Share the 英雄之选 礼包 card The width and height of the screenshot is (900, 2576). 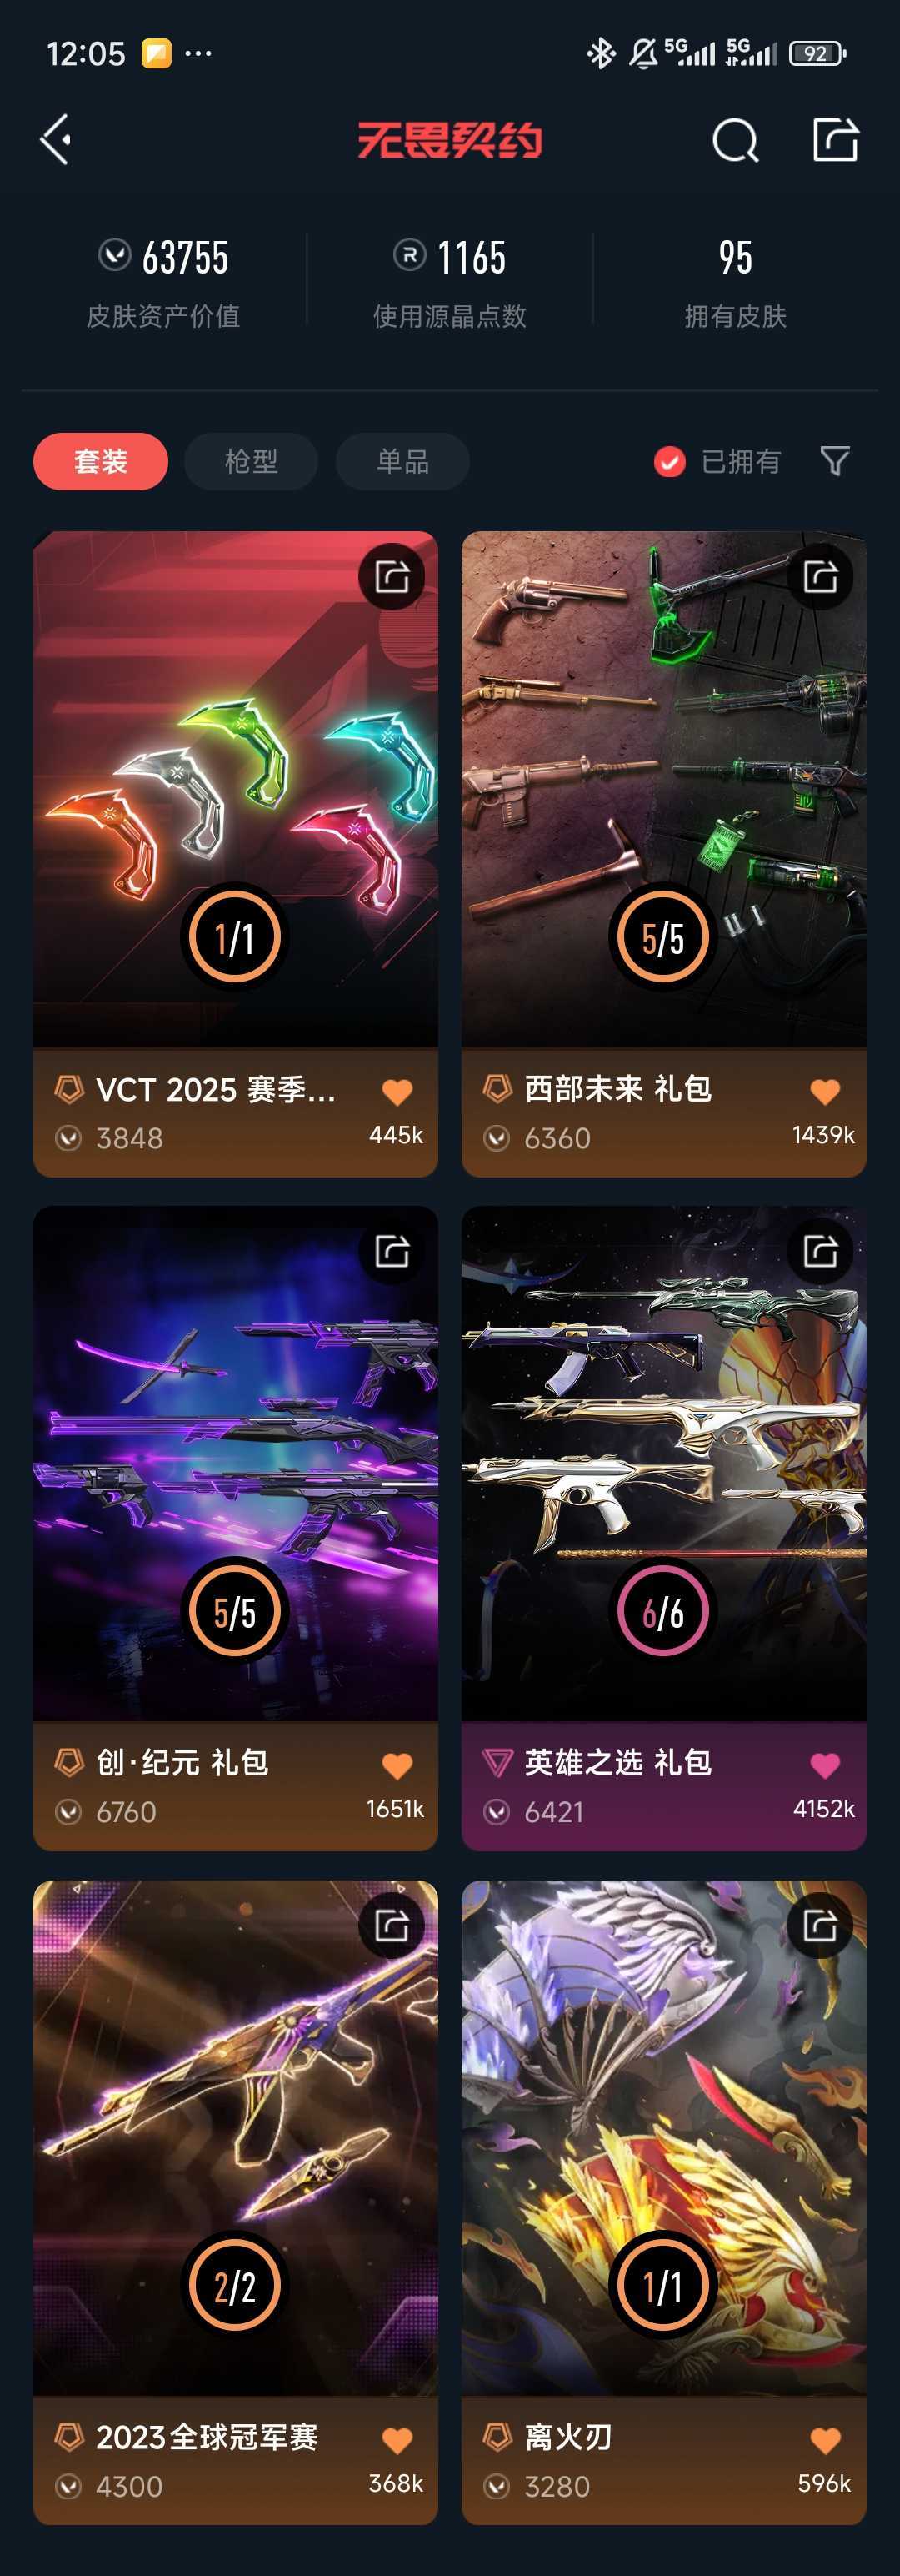(x=820, y=1250)
